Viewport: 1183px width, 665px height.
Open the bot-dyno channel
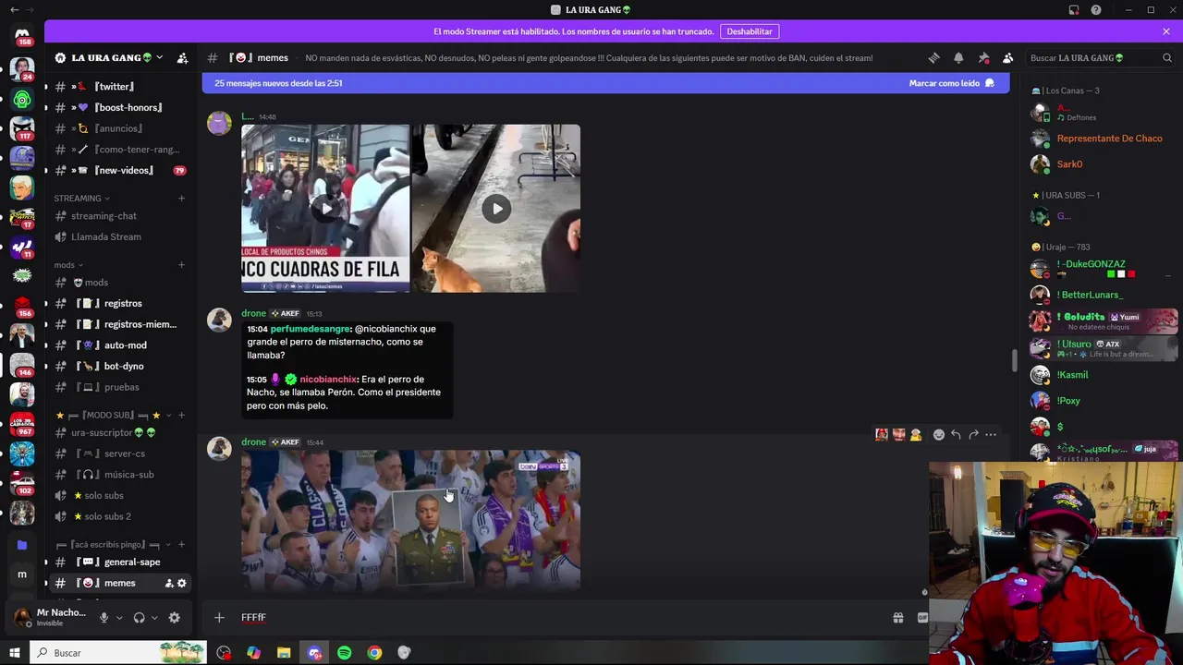(x=119, y=366)
